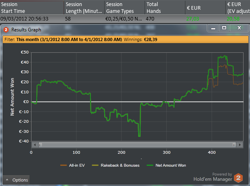This screenshot has width=250, height=186.
Task: Click the All-in EV legend entry
Action: (x=72, y=165)
